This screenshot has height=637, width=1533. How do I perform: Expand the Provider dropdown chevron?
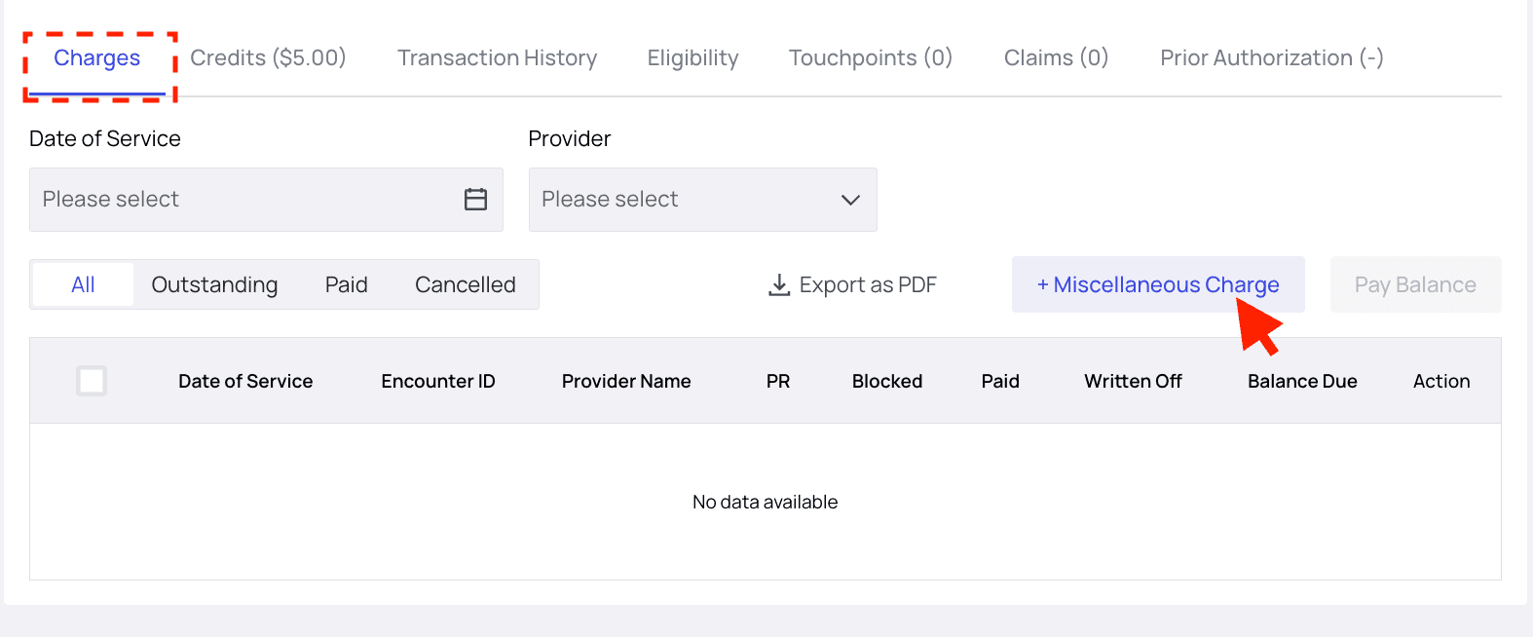(850, 200)
